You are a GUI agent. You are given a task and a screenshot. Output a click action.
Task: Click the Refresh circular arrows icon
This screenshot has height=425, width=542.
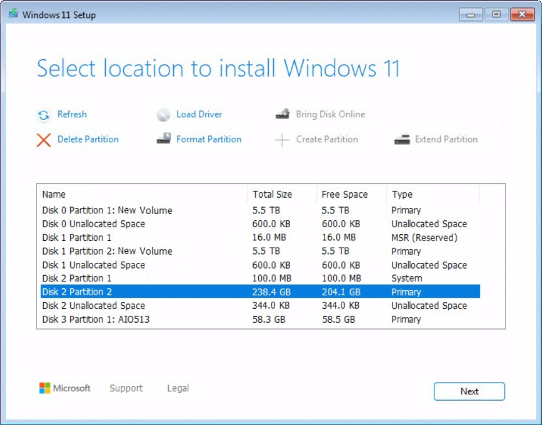44,115
